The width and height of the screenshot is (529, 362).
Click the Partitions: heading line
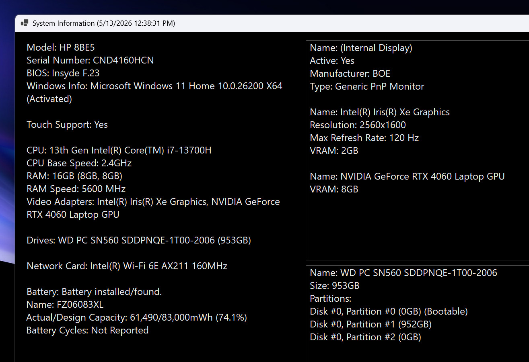point(331,299)
